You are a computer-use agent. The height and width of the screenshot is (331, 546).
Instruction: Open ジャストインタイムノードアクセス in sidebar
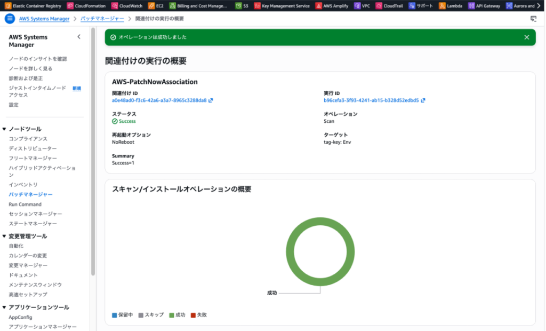[x=37, y=91]
